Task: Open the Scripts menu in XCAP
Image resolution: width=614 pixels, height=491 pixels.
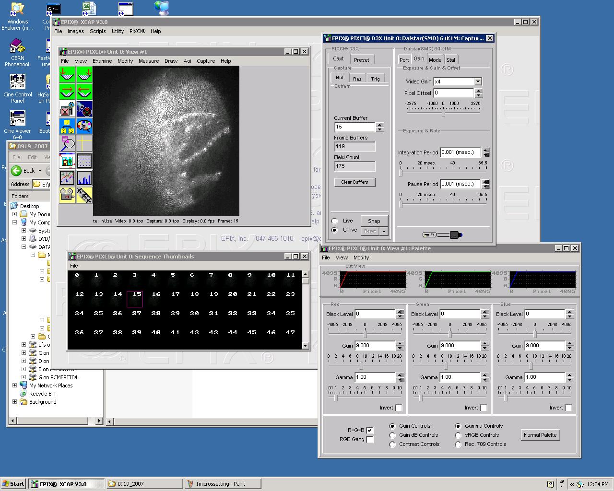Action: (98, 31)
